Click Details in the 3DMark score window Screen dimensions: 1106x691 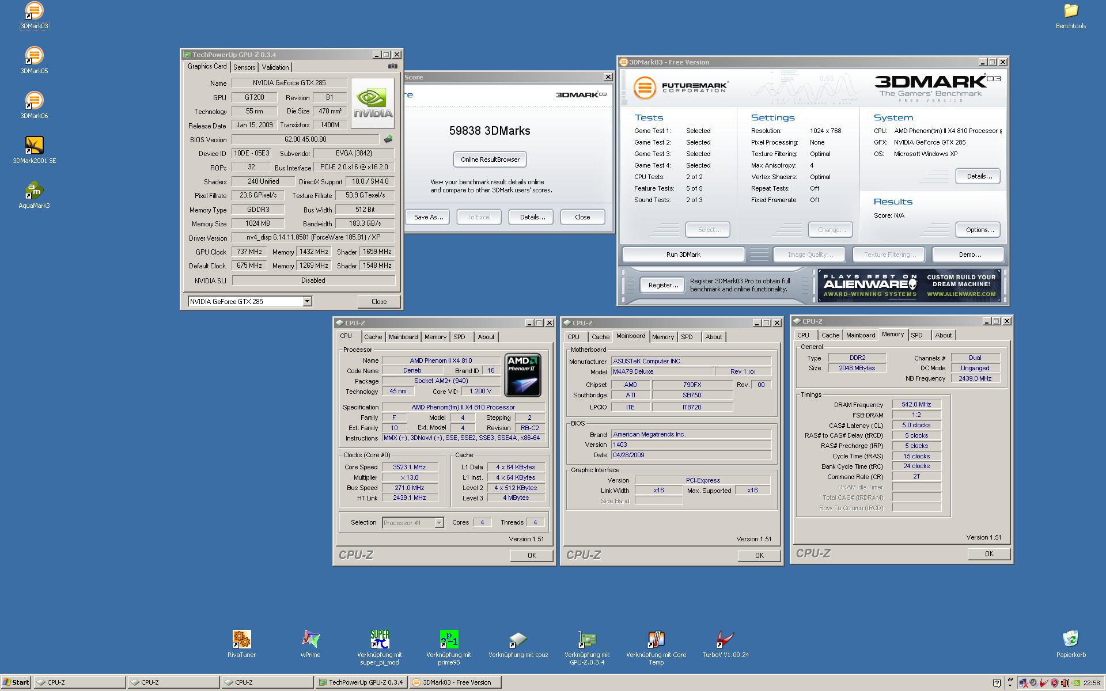[532, 217]
